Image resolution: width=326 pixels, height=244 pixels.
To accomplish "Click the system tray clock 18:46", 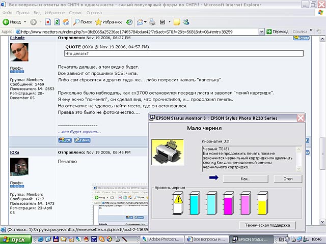I will (316, 239).
